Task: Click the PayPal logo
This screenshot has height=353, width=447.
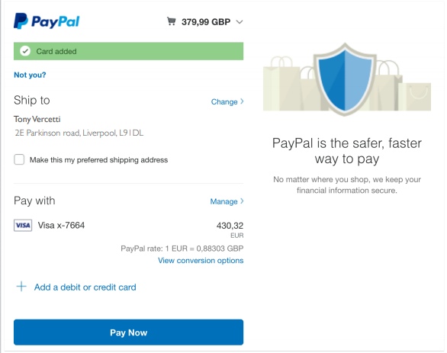Action: coord(47,21)
